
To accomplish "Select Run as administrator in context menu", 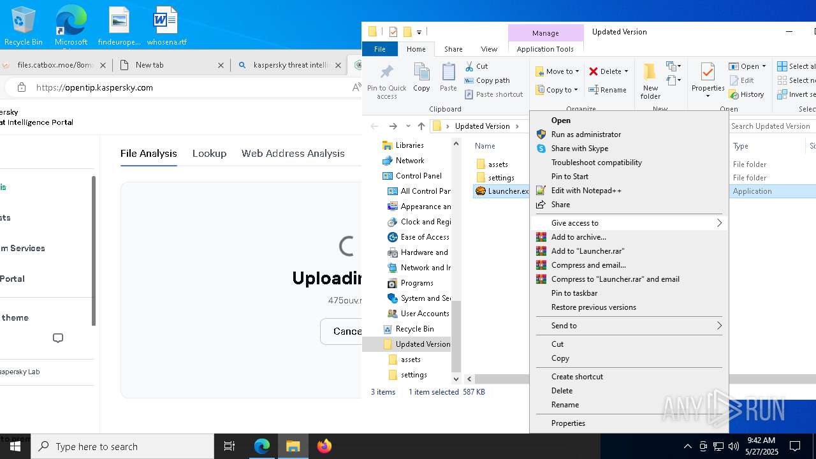I will point(629,135).
